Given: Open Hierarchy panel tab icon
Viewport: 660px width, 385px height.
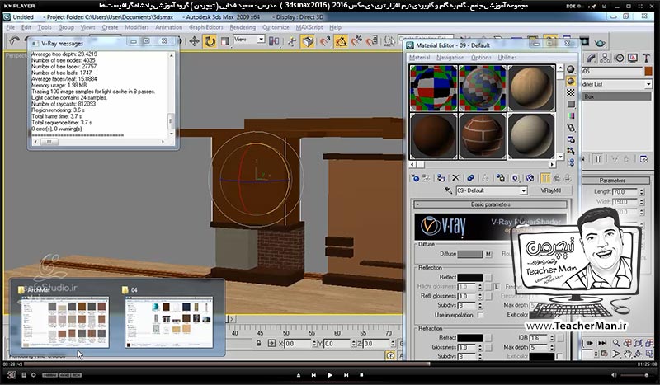Looking at the screenshot, I should pos(605,58).
